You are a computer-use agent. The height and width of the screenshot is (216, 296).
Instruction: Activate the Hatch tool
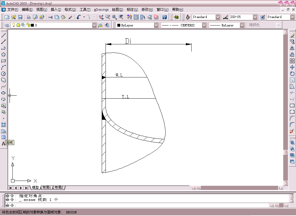3,125
